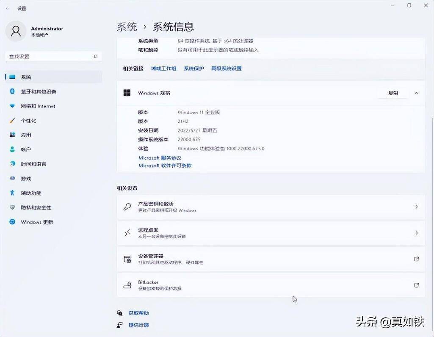Minimize the 设置 window
The width and height of the screenshot is (434, 337).
pos(393,6)
